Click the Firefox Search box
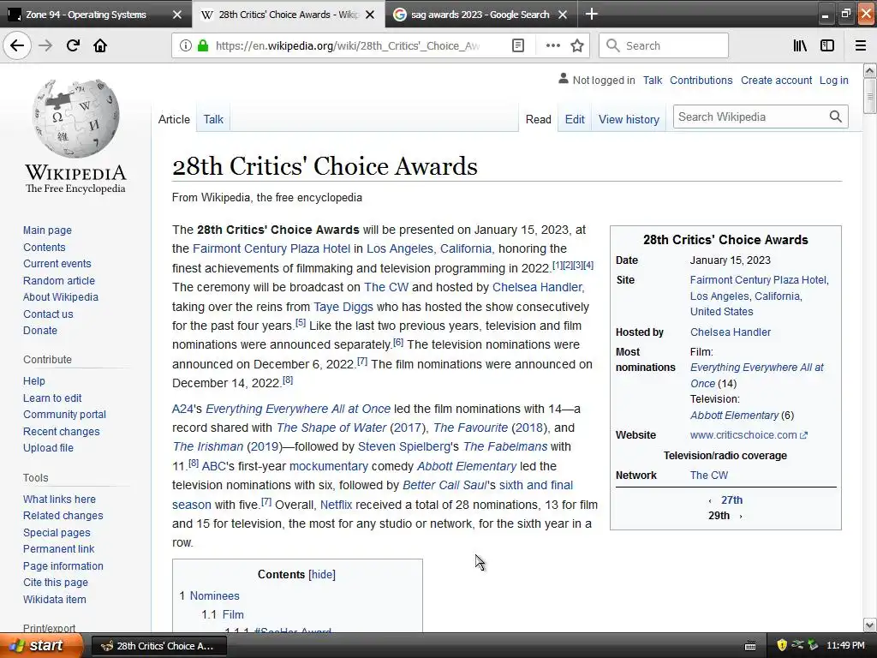The image size is (877, 658). click(x=664, y=46)
